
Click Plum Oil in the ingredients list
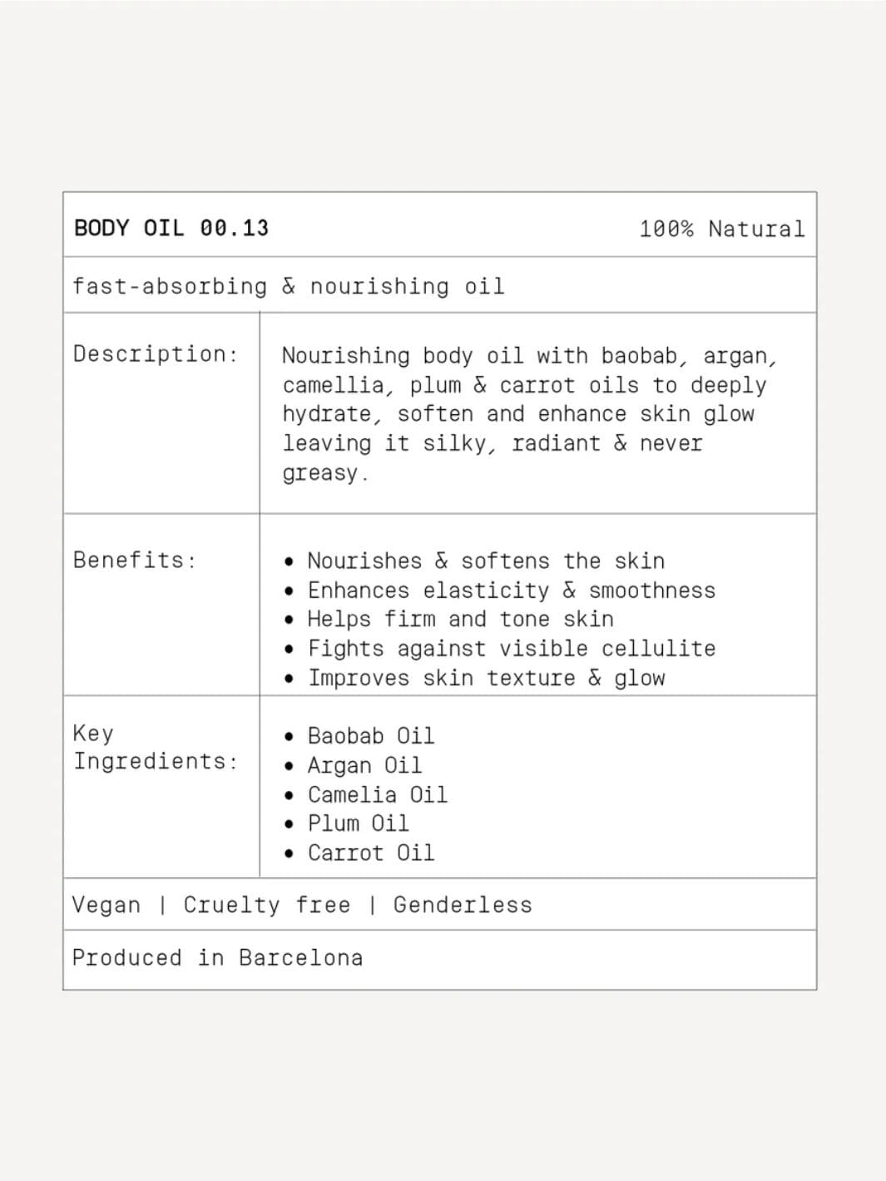point(358,823)
